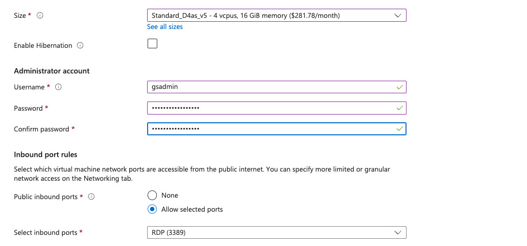Click the Username field containing gsadmin
Screen dimensions: 527x246
pos(271,87)
